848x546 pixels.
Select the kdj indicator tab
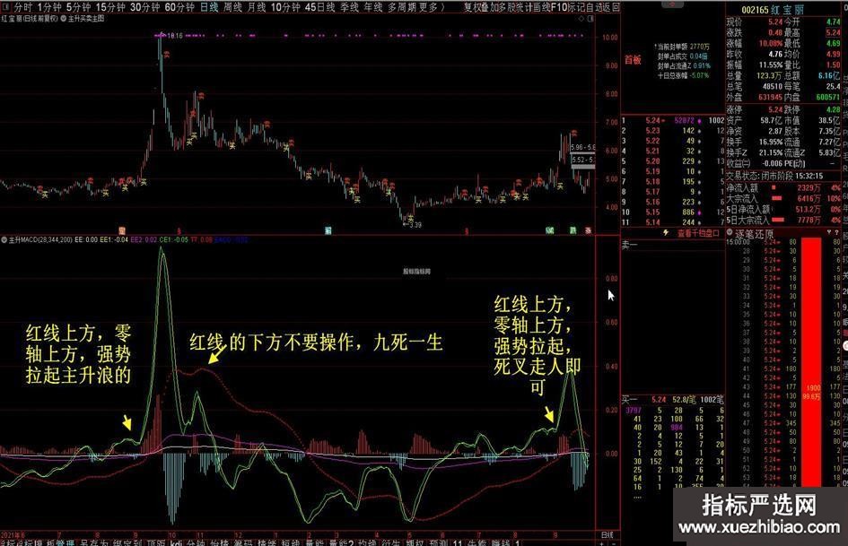176,542
